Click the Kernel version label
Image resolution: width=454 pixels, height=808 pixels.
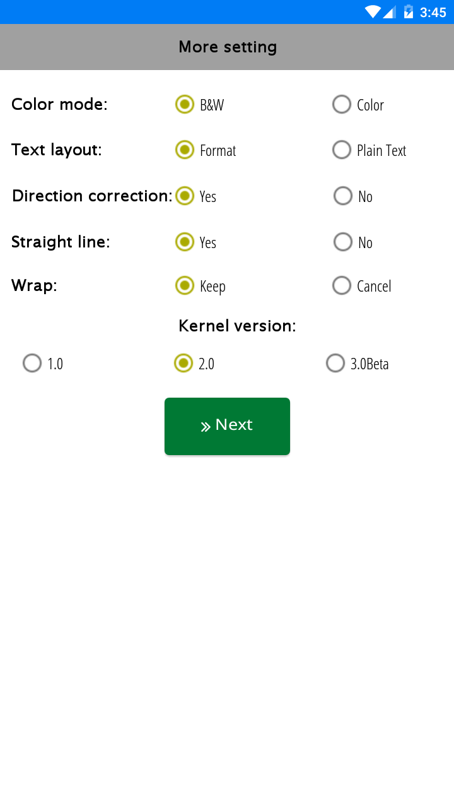[236, 326]
